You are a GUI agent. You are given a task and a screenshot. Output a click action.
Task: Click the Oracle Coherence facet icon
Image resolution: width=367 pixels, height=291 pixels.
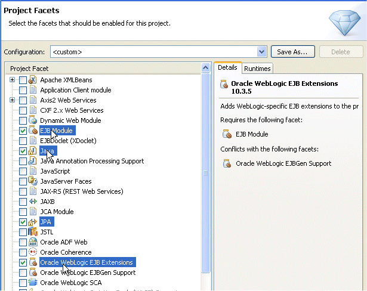click(x=33, y=252)
